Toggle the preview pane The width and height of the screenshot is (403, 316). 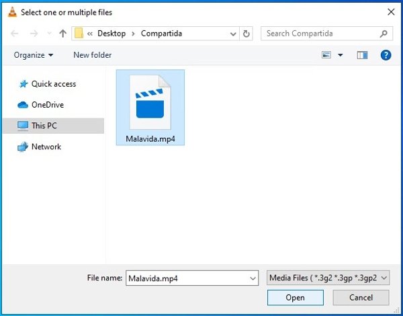(x=362, y=55)
